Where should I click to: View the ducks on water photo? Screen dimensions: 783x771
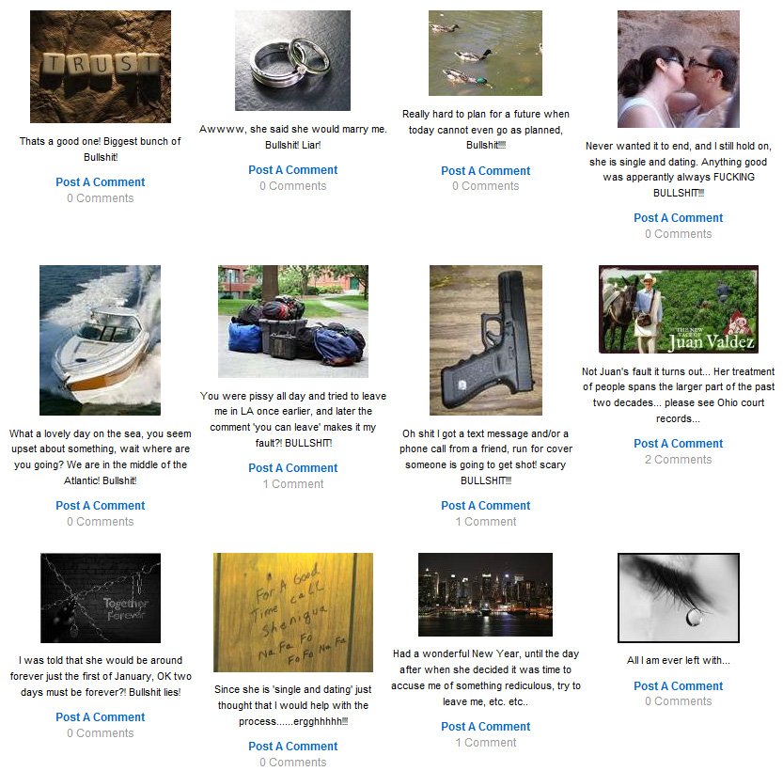[485, 53]
